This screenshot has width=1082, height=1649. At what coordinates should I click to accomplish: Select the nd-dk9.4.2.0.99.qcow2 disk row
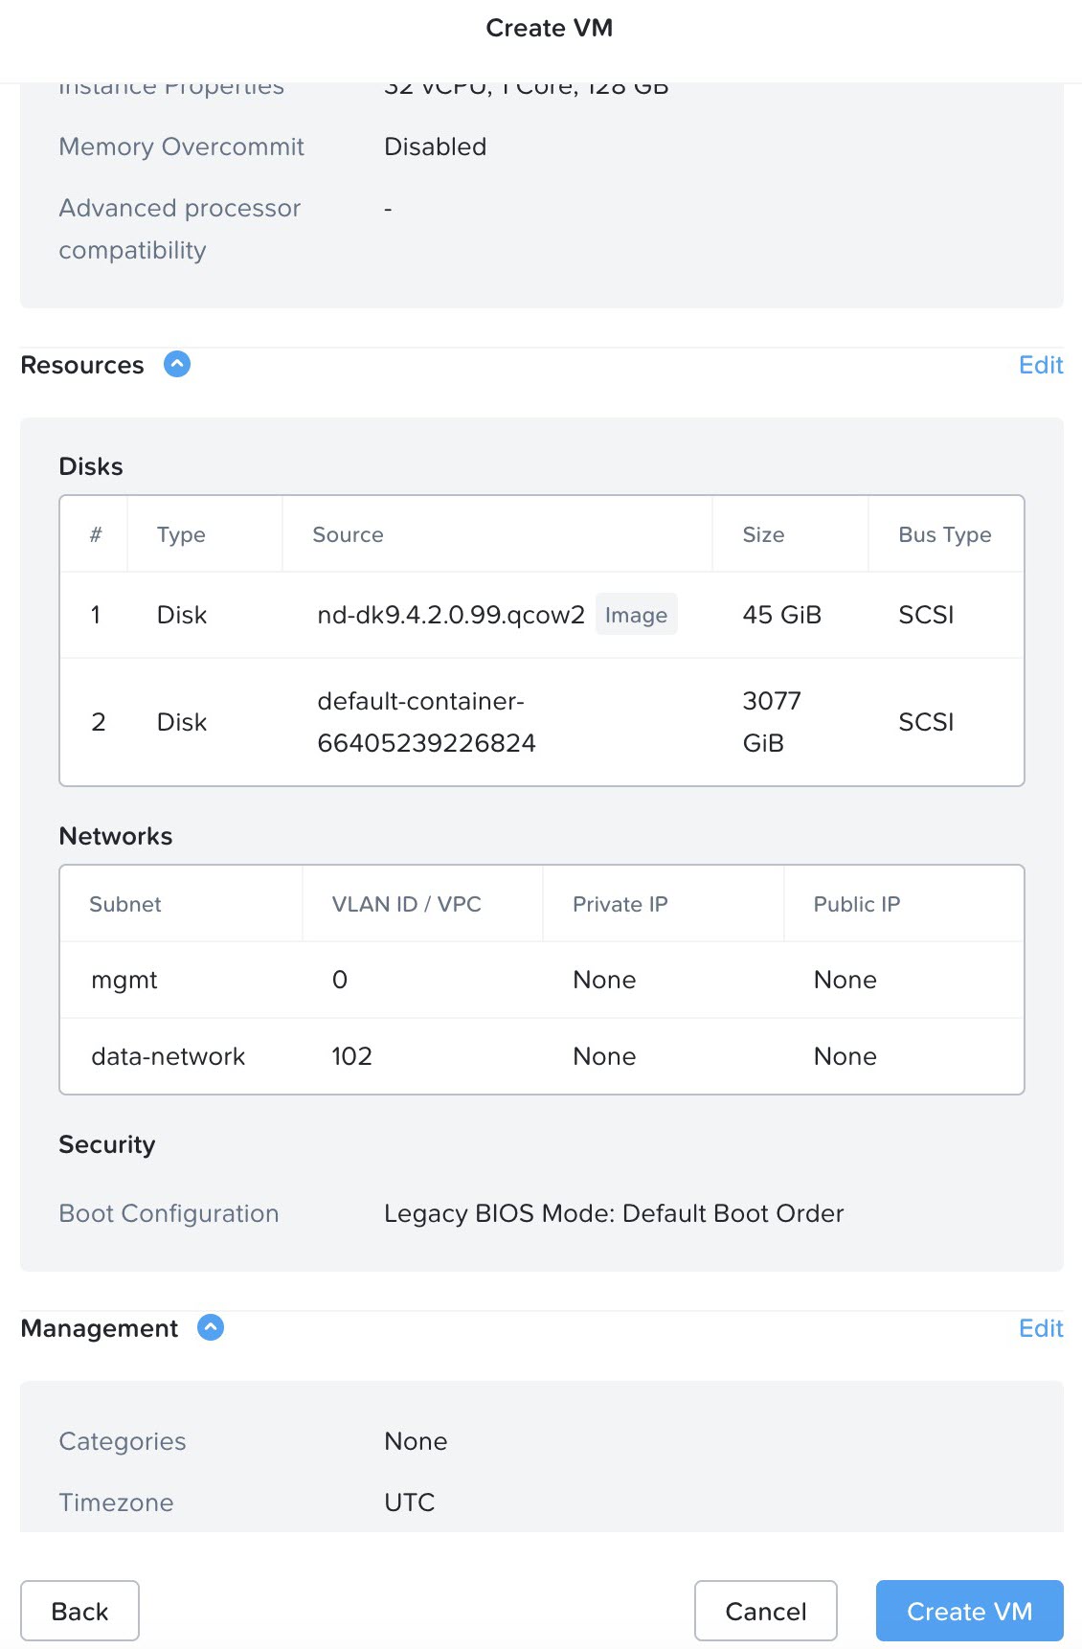pyautogui.click(x=450, y=615)
